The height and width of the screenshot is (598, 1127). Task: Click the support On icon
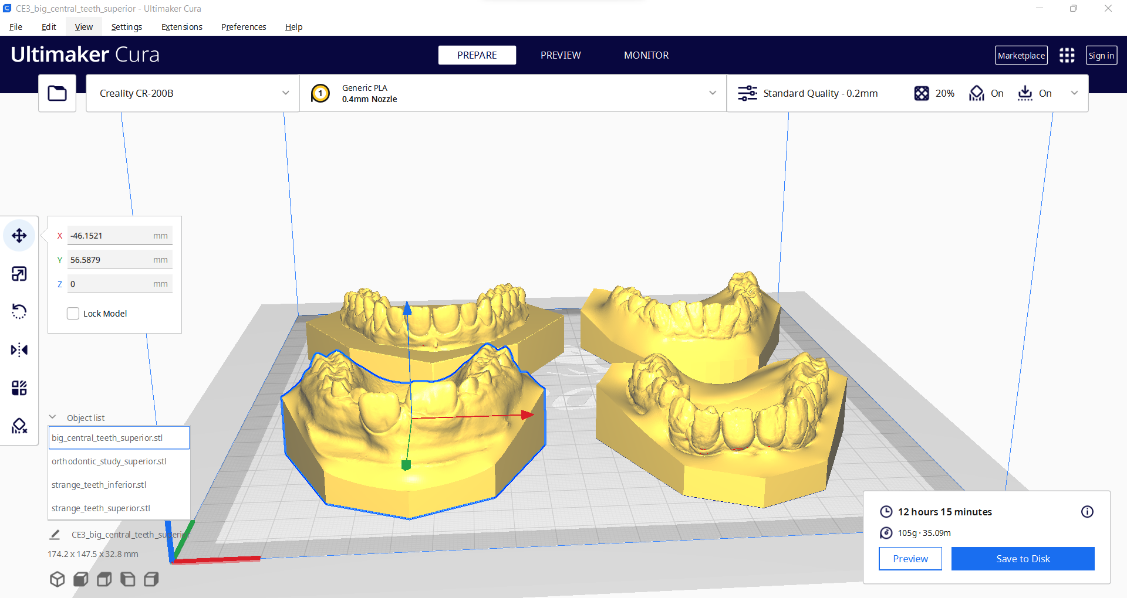coord(977,93)
